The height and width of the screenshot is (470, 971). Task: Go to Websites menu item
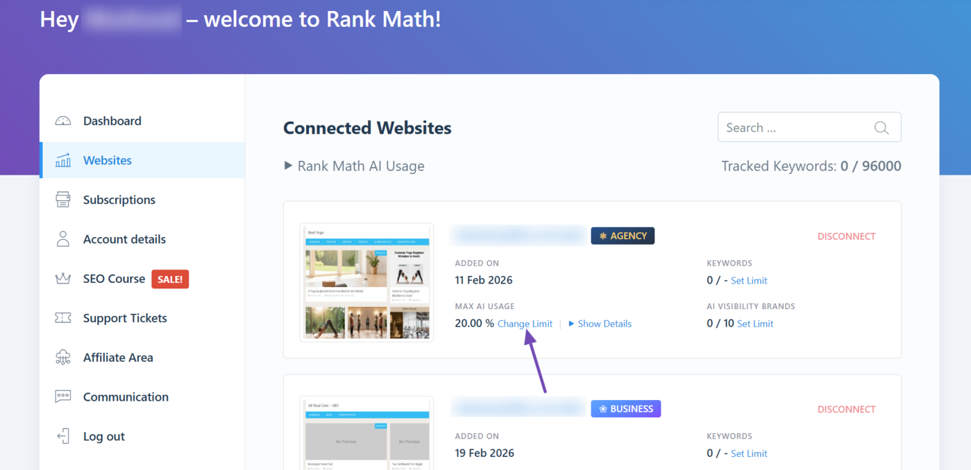[x=142, y=160]
